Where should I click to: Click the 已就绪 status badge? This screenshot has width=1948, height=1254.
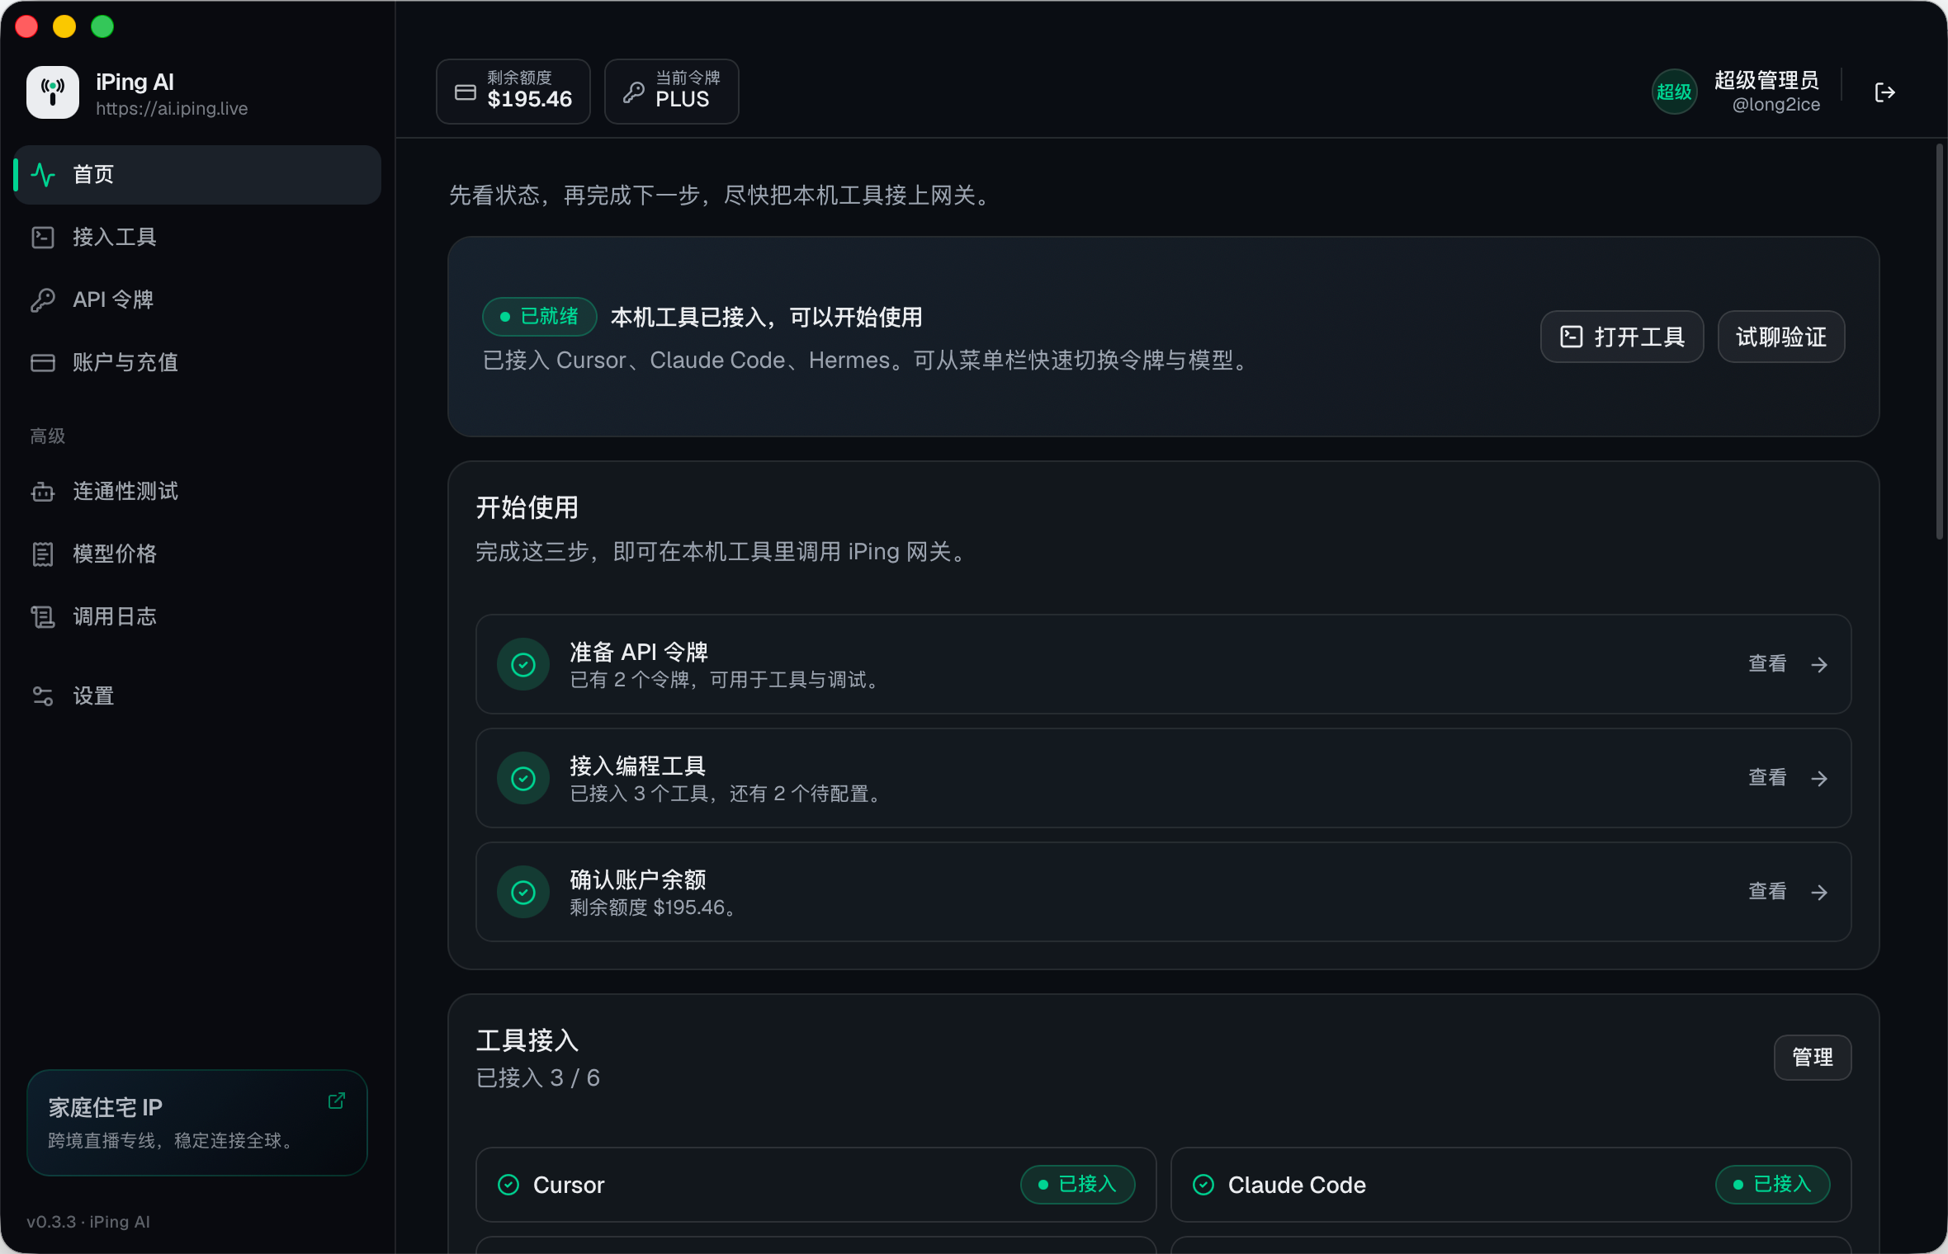(540, 317)
